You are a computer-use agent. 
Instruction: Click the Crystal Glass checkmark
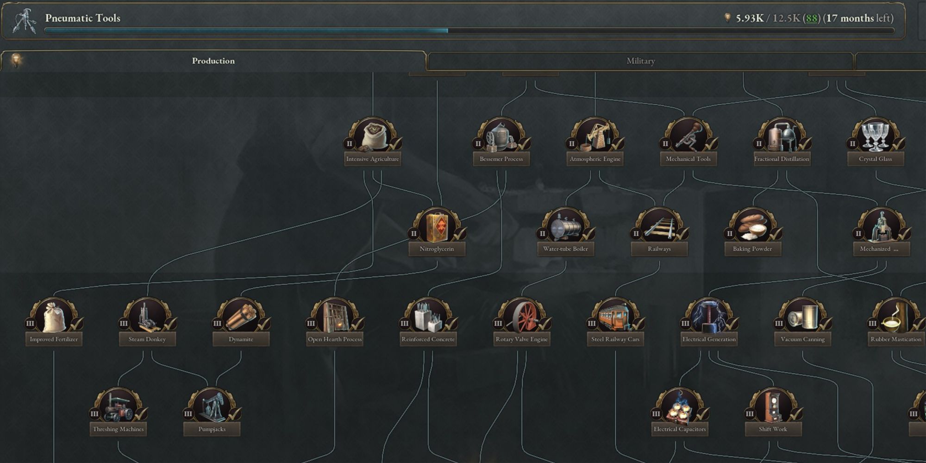[x=899, y=144]
